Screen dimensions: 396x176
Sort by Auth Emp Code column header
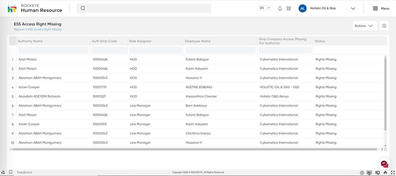(104, 41)
